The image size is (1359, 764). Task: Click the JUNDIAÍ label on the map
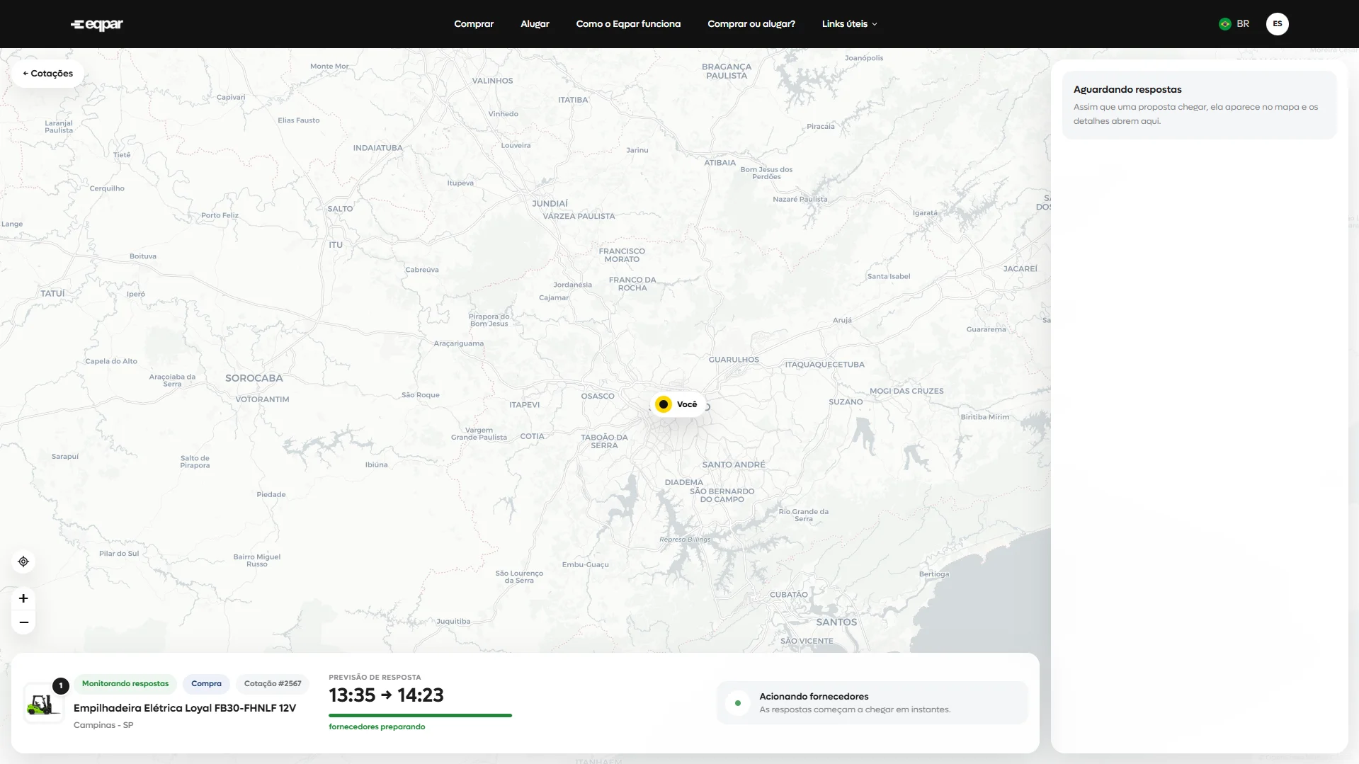(x=550, y=204)
